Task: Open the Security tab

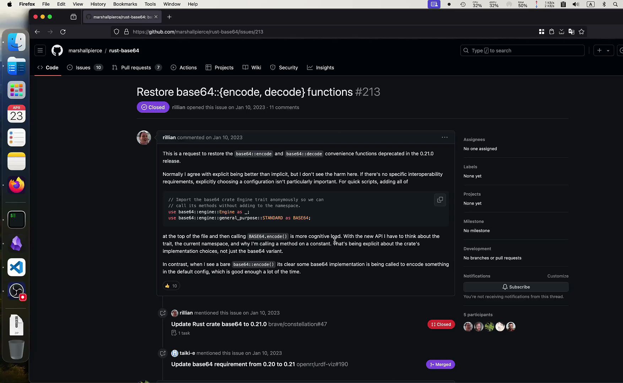Action: tap(284, 67)
